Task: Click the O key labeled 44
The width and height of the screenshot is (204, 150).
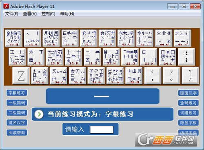Action: pos(164,38)
